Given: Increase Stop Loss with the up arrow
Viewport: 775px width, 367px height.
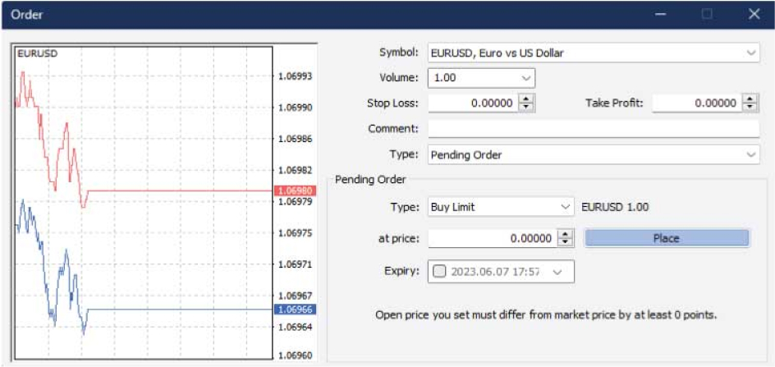Looking at the screenshot, I should (526, 99).
